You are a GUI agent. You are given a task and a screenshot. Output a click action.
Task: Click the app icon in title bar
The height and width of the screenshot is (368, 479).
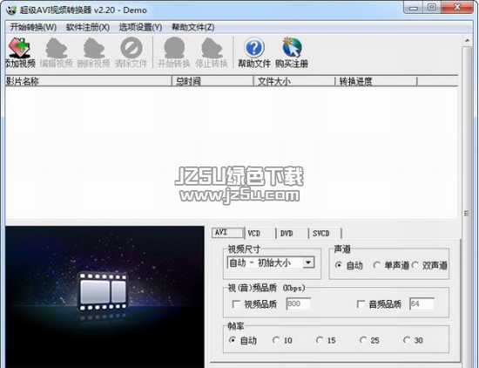point(11,10)
